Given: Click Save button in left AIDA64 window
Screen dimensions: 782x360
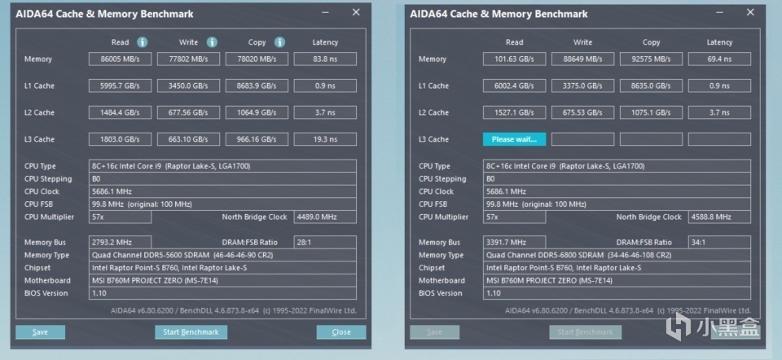Looking at the screenshot, I should coord(41,332).
